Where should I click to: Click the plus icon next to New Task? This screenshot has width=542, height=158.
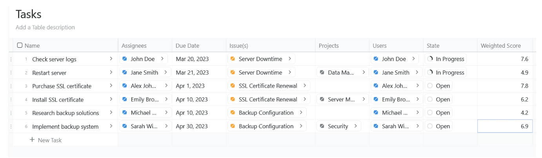[32, 140]
